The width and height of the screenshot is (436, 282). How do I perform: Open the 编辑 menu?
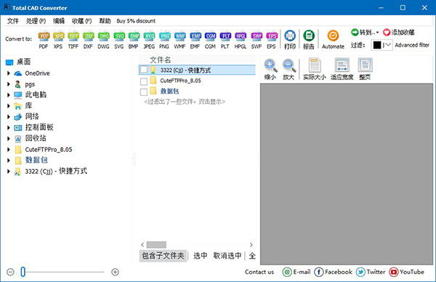coord(59,21)
